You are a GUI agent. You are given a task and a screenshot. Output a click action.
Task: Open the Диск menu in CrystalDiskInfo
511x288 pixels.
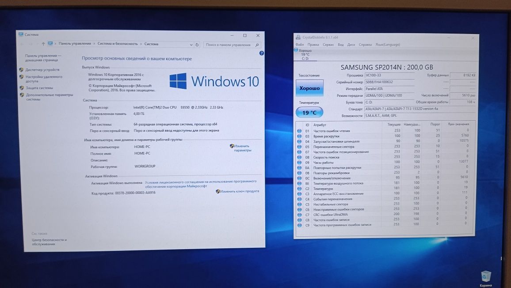pyautogui.click(x=351, y=45)
